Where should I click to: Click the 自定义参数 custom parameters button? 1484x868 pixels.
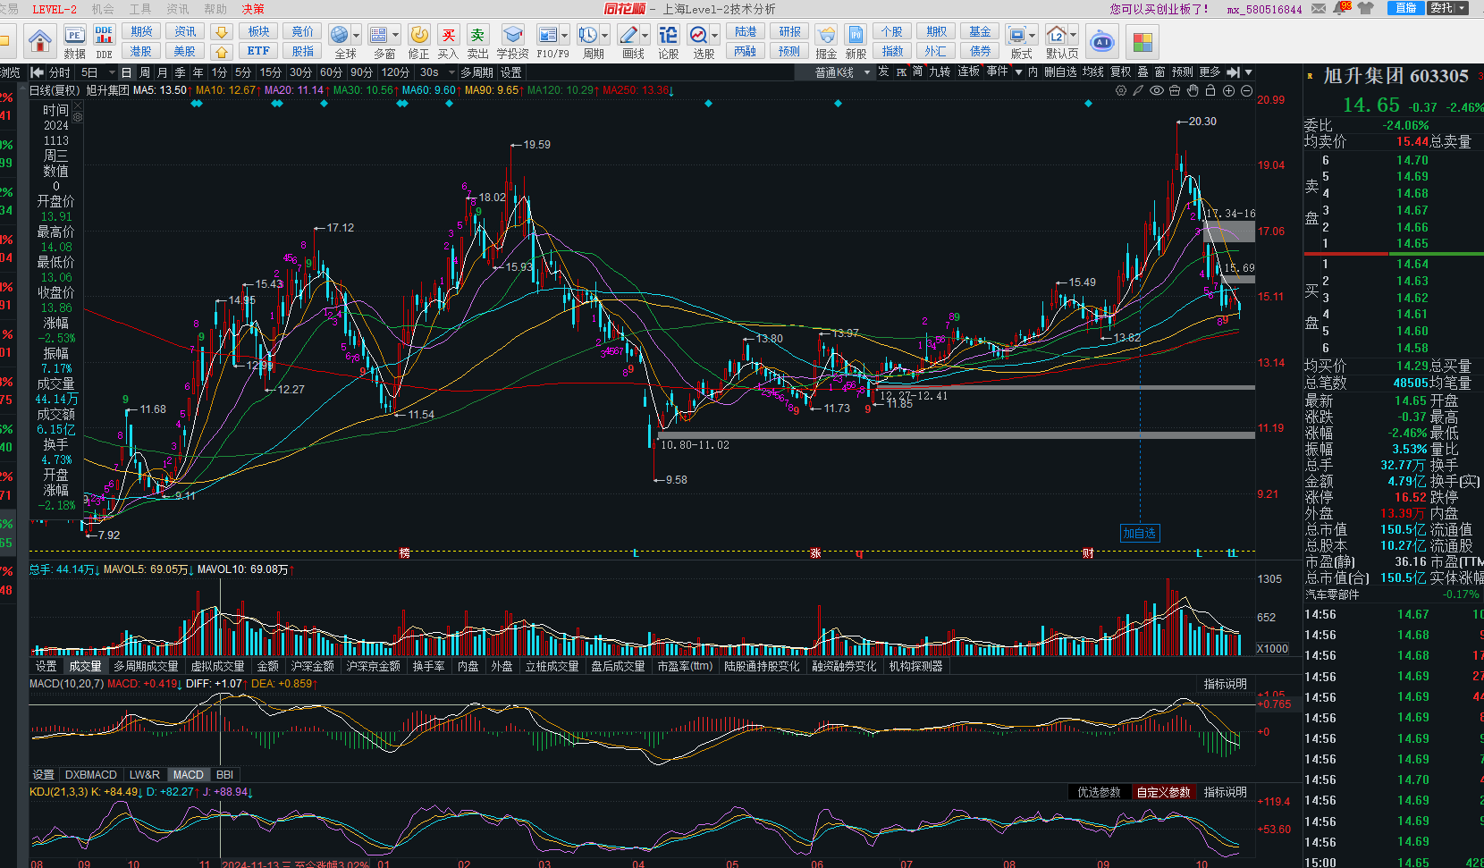point(1162,793)
